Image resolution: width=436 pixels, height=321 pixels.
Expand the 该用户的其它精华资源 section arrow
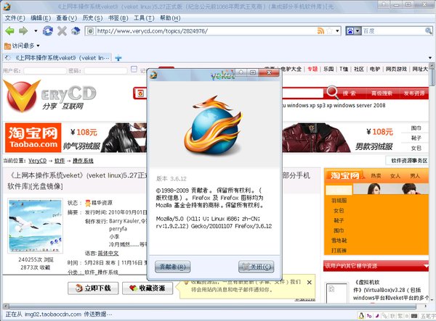point(426,266)
